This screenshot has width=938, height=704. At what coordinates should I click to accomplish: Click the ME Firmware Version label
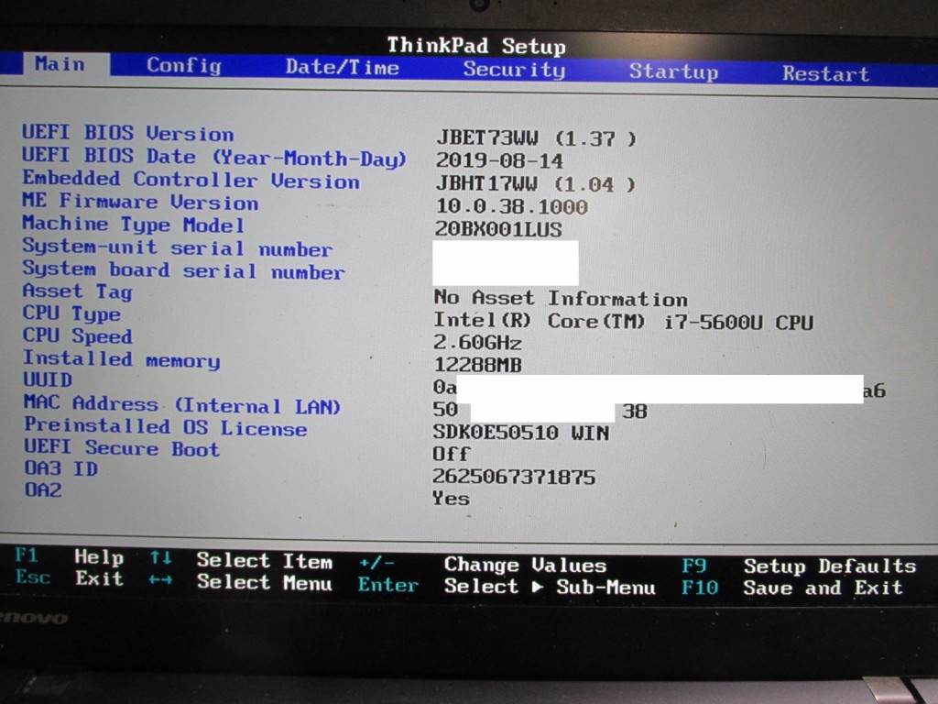click(140, 202)
